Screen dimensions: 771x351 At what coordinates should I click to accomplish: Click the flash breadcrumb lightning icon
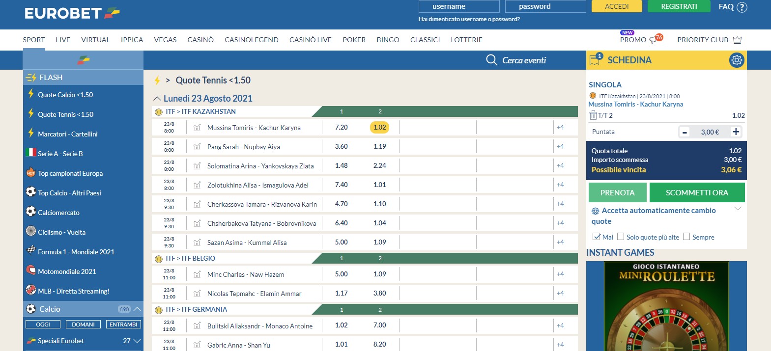tap(157, 81)
